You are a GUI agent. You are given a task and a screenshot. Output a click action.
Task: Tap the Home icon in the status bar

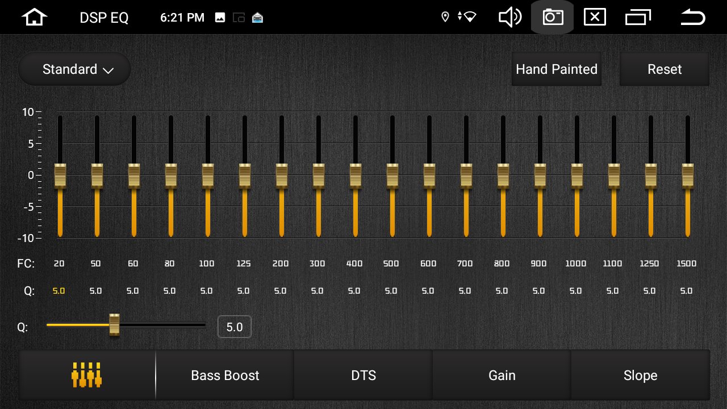34,18
